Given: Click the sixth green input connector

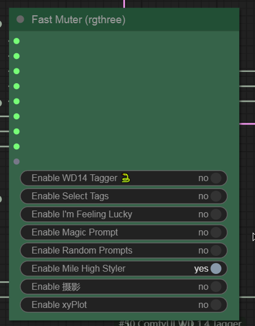Looking at the screenshot, I should pyautogui.click(x=17, y=116).
